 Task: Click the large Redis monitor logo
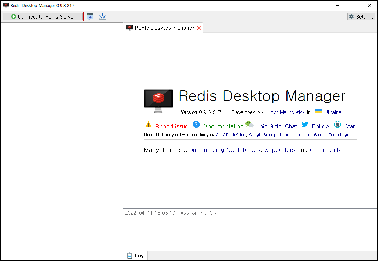158,101
